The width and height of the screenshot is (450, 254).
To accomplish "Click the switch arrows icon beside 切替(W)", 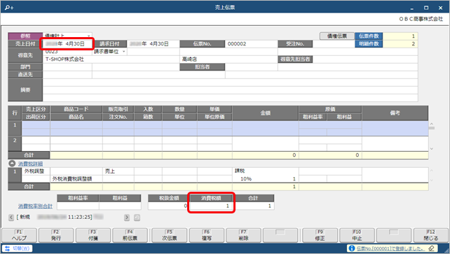I will 7,248.
